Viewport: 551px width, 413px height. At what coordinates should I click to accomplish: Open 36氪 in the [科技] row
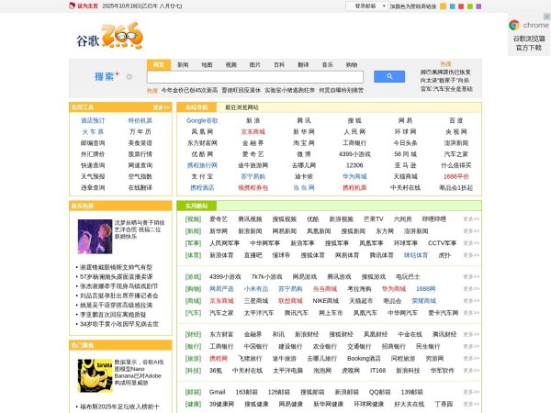[216, 370]
